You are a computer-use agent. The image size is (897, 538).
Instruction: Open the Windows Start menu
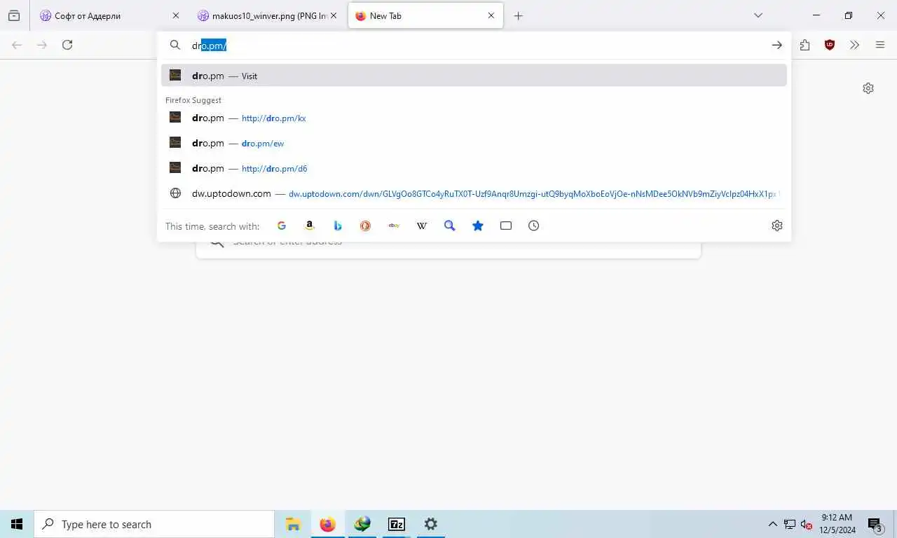pyautogui.click(x=17, y=524)
